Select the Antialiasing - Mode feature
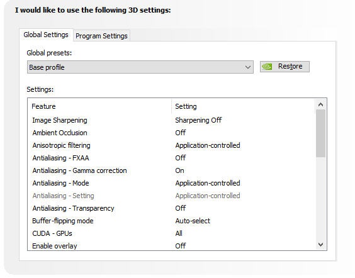Viewport: 355px width, 278px height. 60,183
